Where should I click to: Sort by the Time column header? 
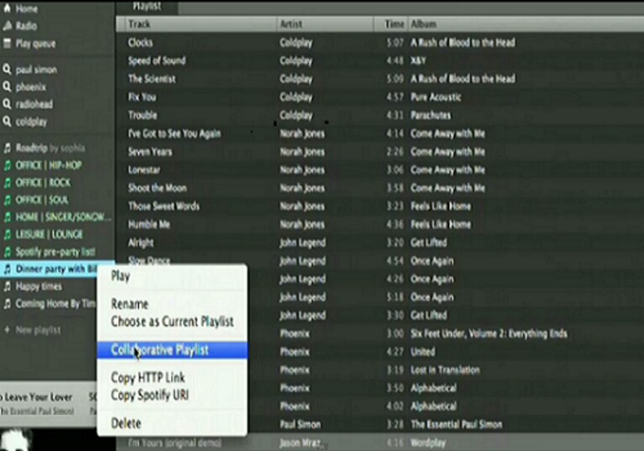coord(390,24)
